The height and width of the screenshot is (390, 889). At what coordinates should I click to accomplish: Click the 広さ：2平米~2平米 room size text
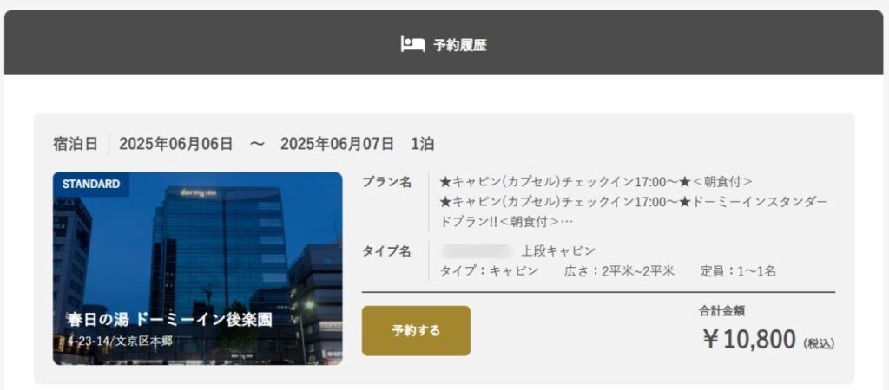click(619, 271)
